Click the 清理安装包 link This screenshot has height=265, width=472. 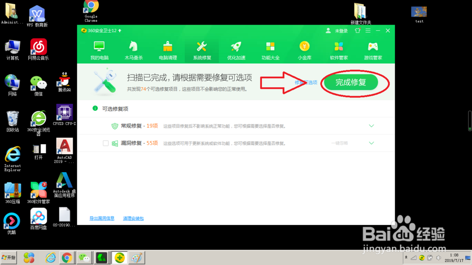[x=133, y=218]
